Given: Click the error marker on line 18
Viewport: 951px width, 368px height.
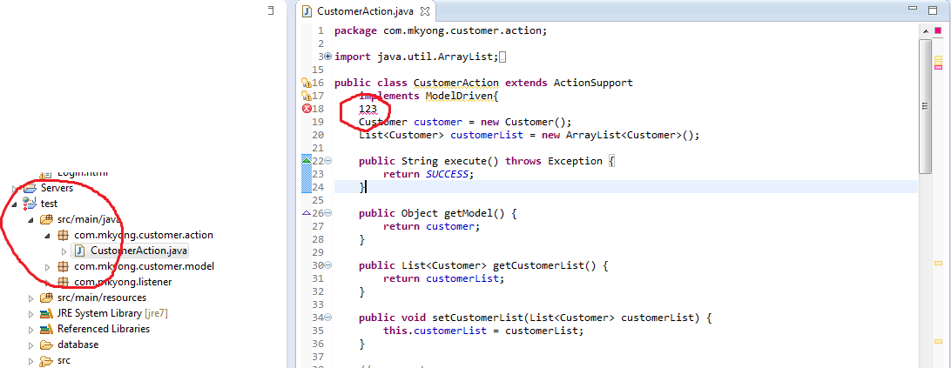Looking at the screenshot, I should pyautogui.click(x=307, y=109).
